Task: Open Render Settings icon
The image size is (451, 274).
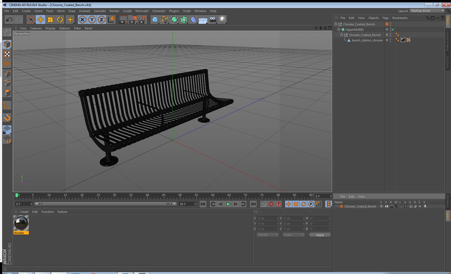Action: tap(142, 19)
